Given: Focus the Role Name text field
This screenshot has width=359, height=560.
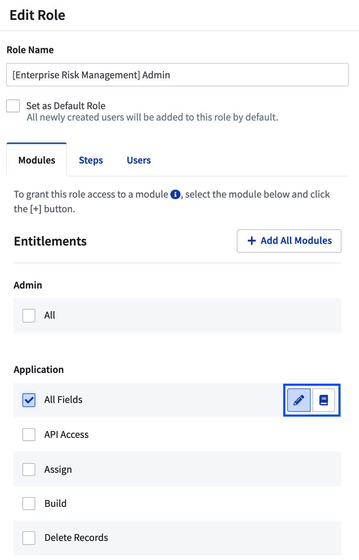Looking at the screenshot, I should [177, 75].
